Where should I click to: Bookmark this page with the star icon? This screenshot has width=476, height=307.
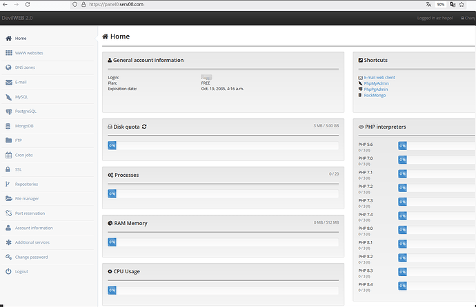(462, 5)
